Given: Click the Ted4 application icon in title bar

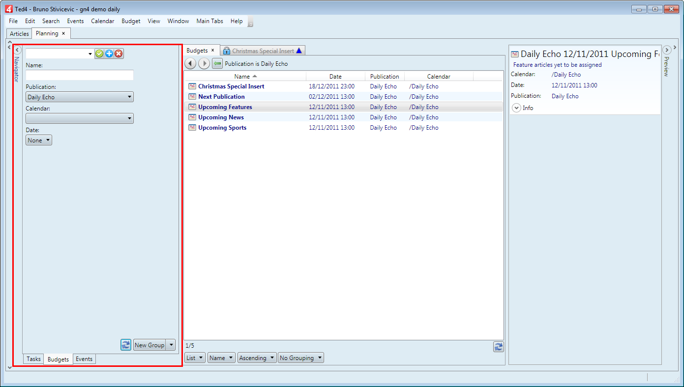Looking at the screenshot, I should tap(8, 9).
